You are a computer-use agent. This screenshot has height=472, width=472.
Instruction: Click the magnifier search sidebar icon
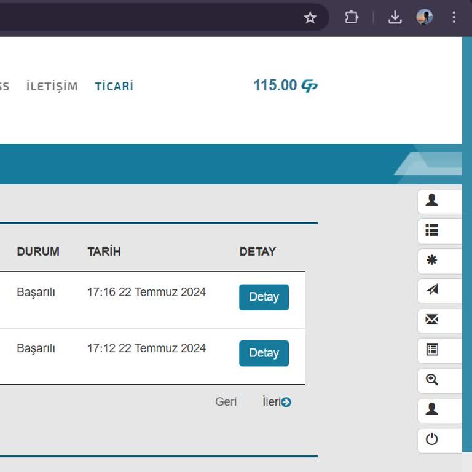point(431,379)
